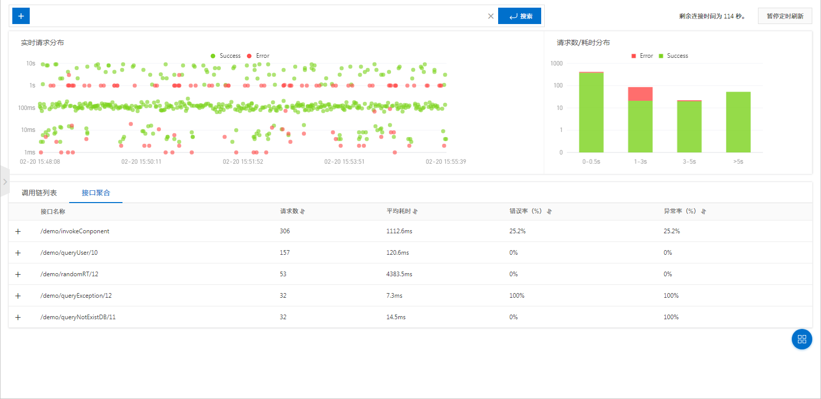Switch to 调用链列表 tab

coord(39,193)
